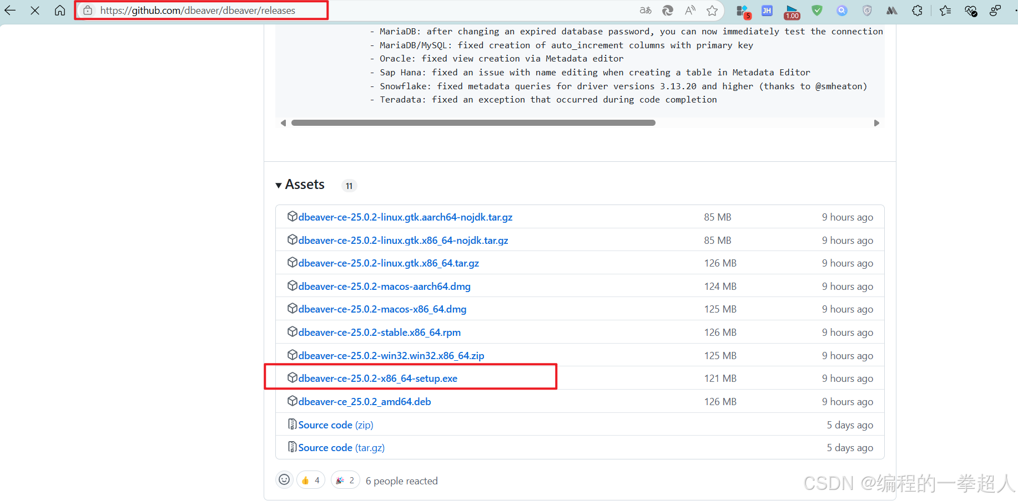Click the "6 people reacted" text
The image size is (1018, 501).
[x=401, y=481]
